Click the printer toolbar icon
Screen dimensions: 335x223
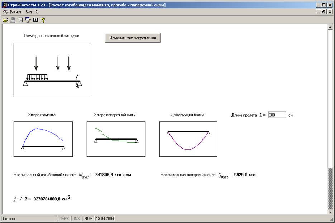tap(13, 20)
